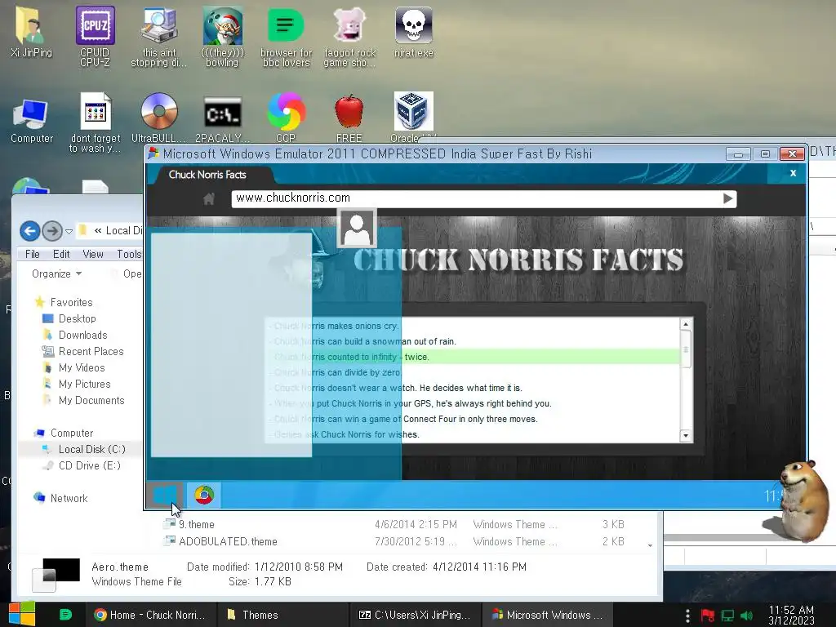836x627 pixels.
Task: Select Local Disk (C:) in navigation pane
Action: point(84,450)
